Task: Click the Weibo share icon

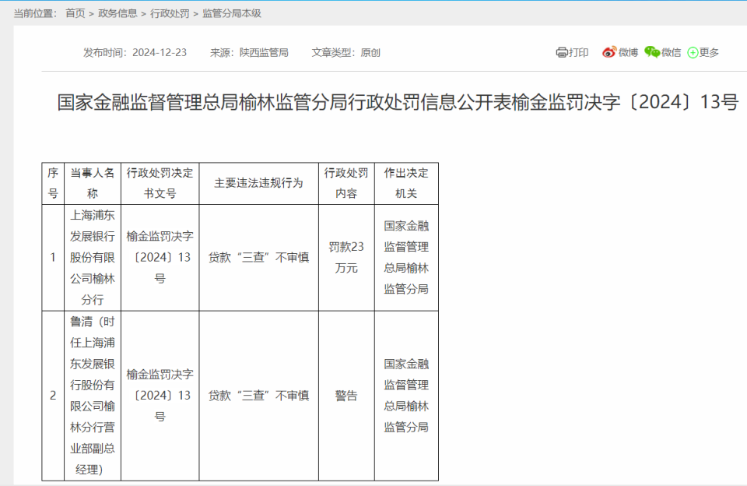Action: tap(608, 52)
